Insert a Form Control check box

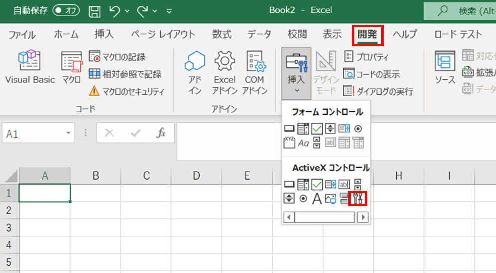317,129
